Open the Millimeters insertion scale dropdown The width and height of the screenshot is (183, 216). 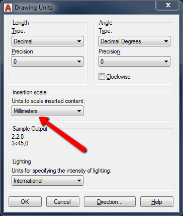pos(47,111)
